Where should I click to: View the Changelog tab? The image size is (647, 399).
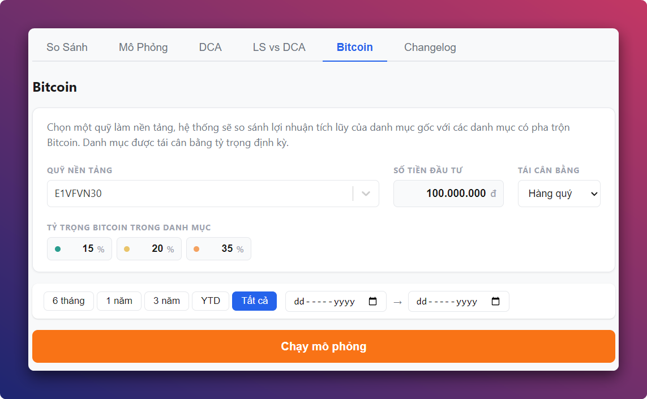[430, 47]
